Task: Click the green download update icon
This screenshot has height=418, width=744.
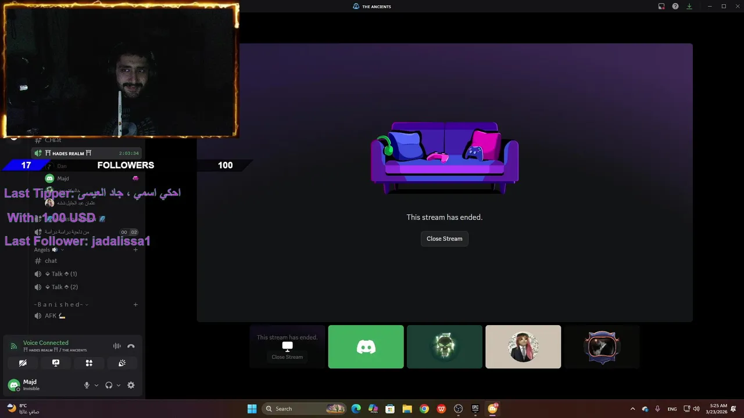Action: [x=689, y=6]
